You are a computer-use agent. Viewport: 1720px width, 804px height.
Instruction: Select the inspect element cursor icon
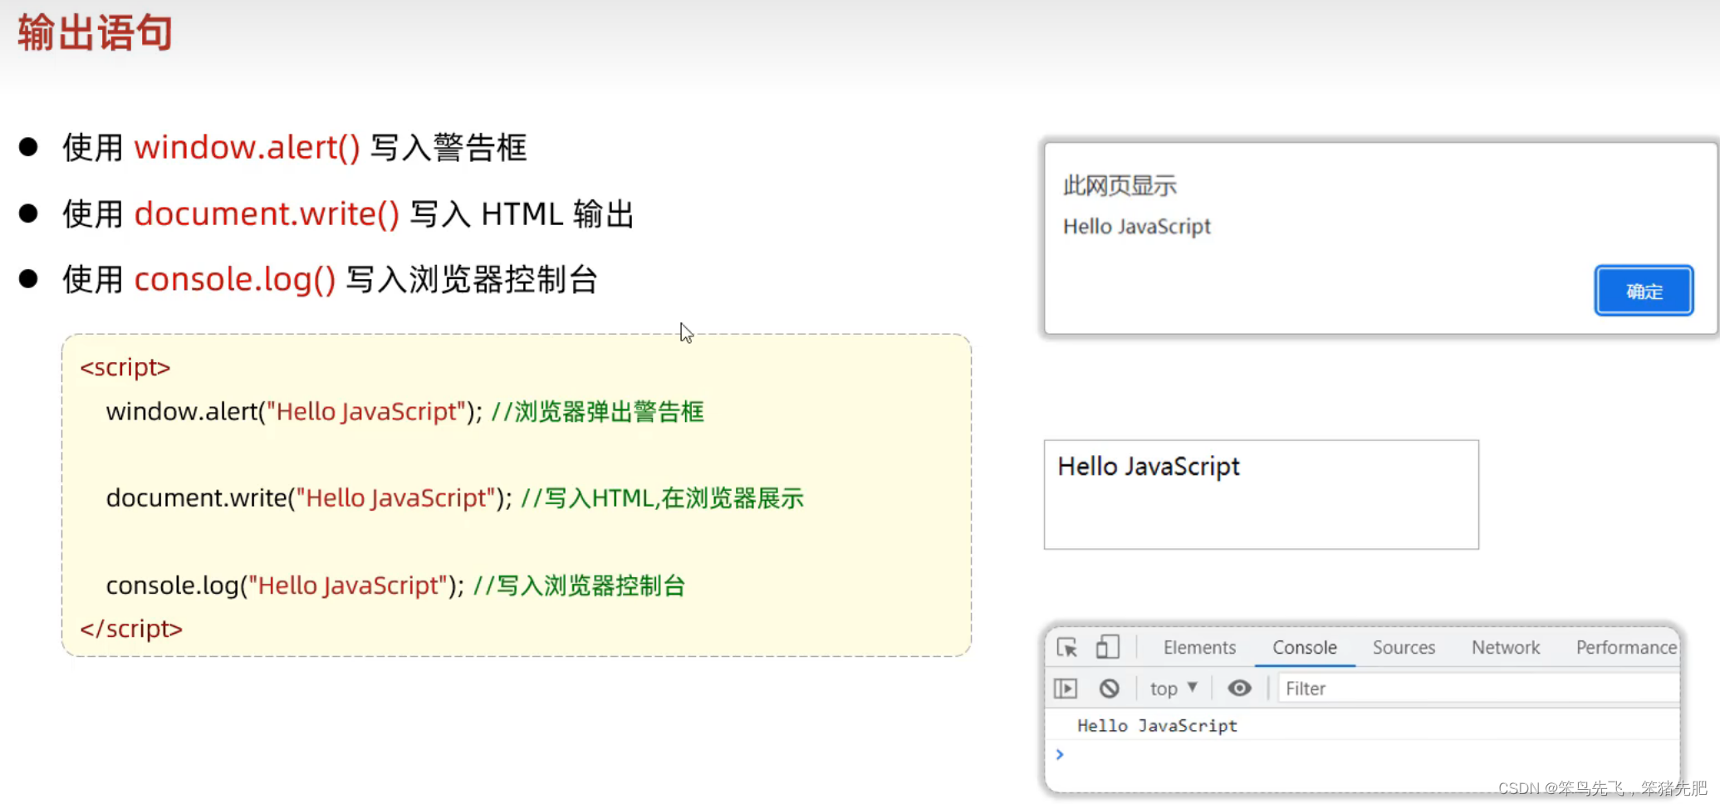(1067, 647)
